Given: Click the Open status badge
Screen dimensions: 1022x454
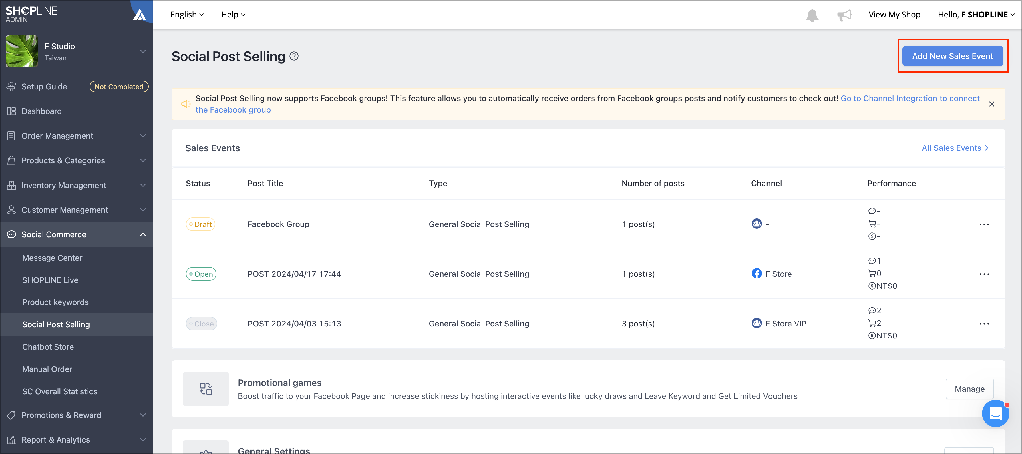Looking at the screenshot, I should point(201,274).
